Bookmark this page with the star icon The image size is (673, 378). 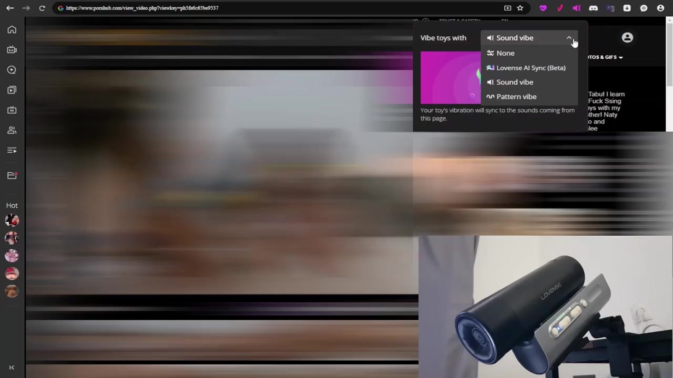click(520, 8)
